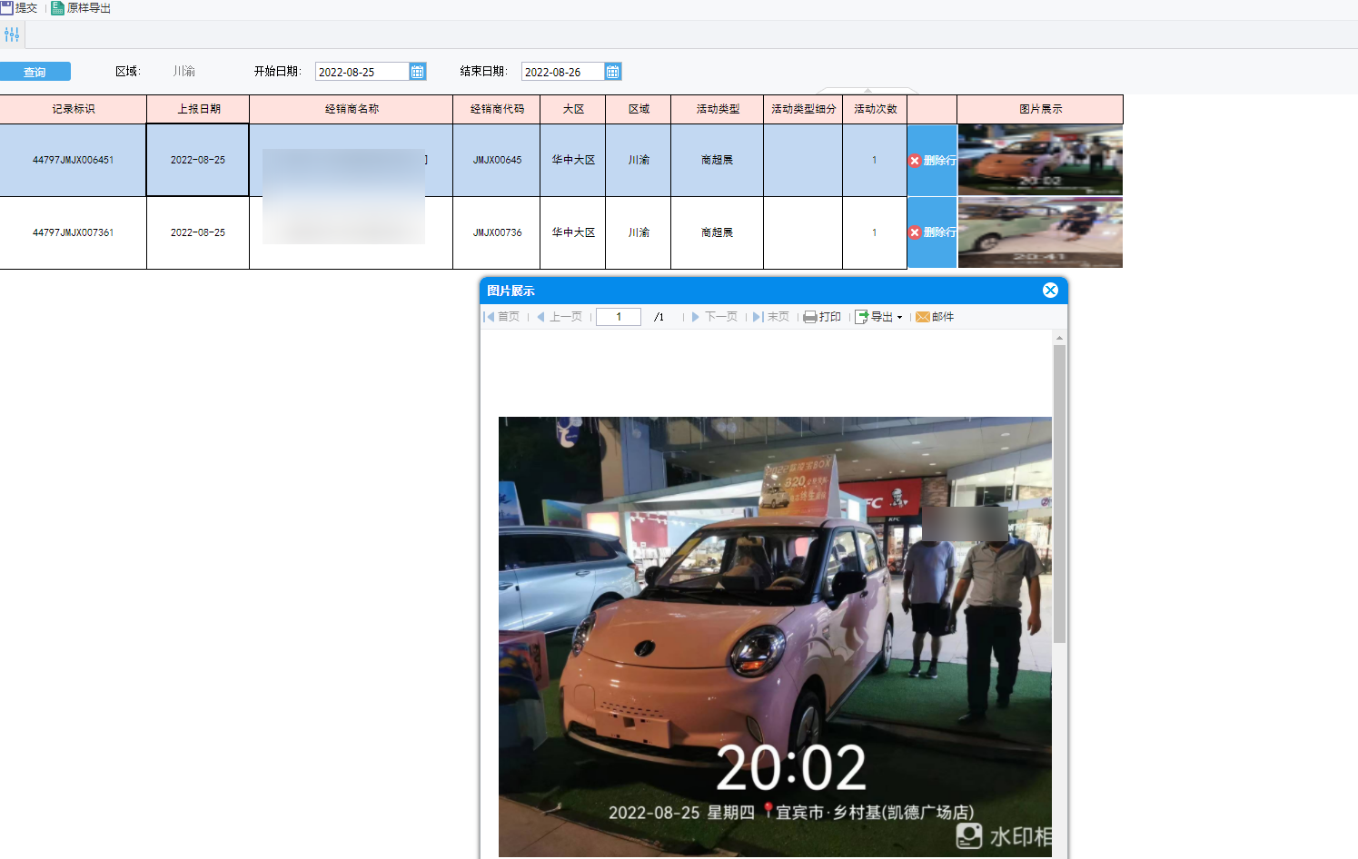Open the 区域 region dropdown
Image resolution: width=1358 pixels, height=859 pixels.
point(184,72)
